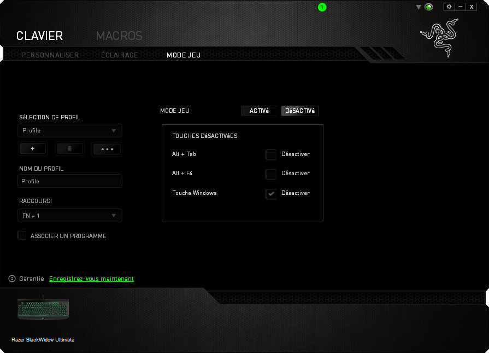Click the trash icon to delete profile
This screenshot has height=353, width=489.
[69, 149]
